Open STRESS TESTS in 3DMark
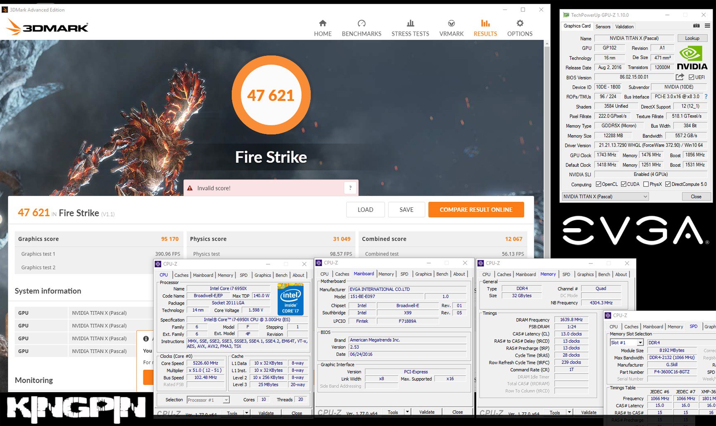 [x=410, y=28]
